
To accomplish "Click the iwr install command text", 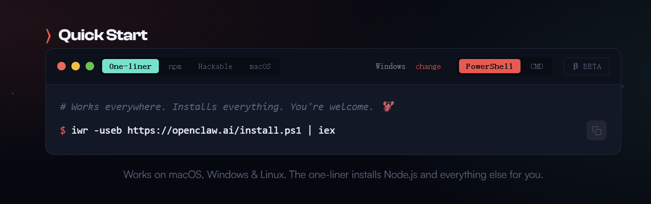I will click(203, 131).
